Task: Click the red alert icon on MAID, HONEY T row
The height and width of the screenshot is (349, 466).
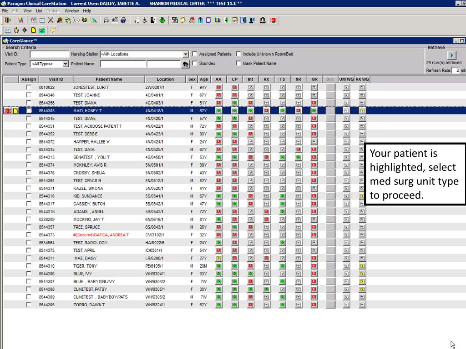Action: click(8, 111)
